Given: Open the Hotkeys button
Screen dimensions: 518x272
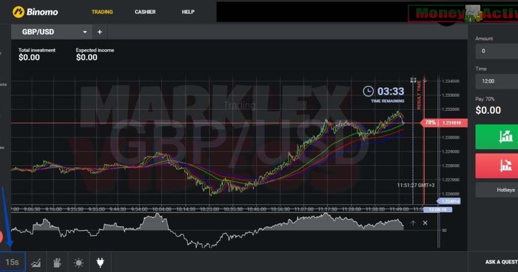Looking at the screenshot, I should pyautogui.click(x=497, y=190).
